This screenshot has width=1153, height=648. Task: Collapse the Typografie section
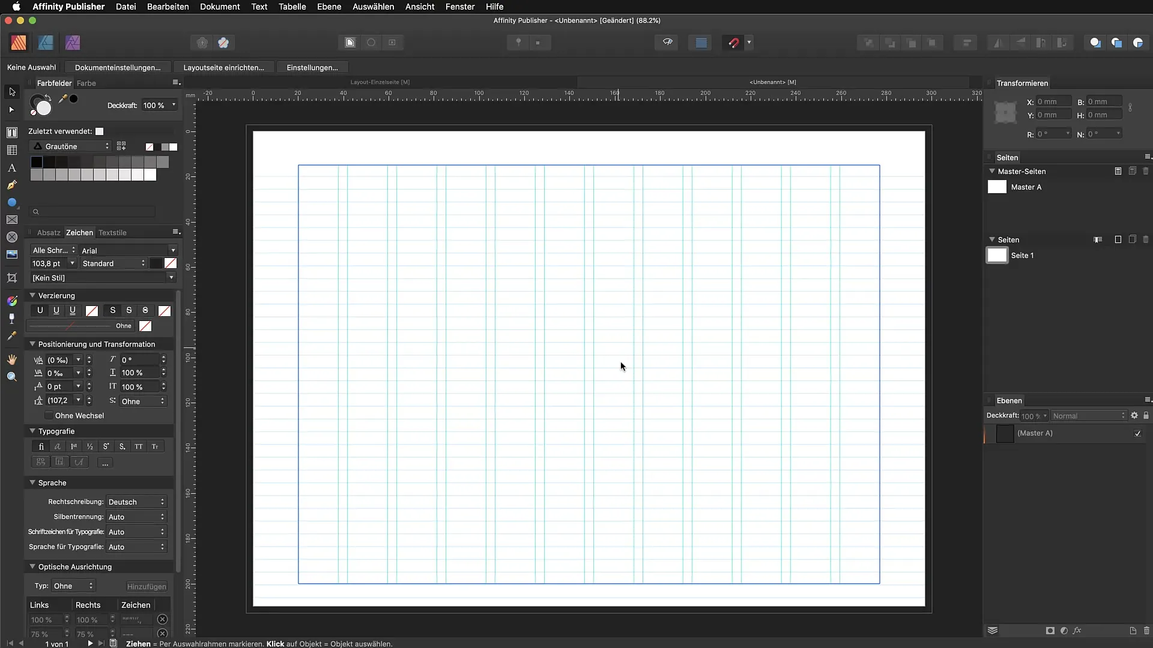(x=32, y=431)
